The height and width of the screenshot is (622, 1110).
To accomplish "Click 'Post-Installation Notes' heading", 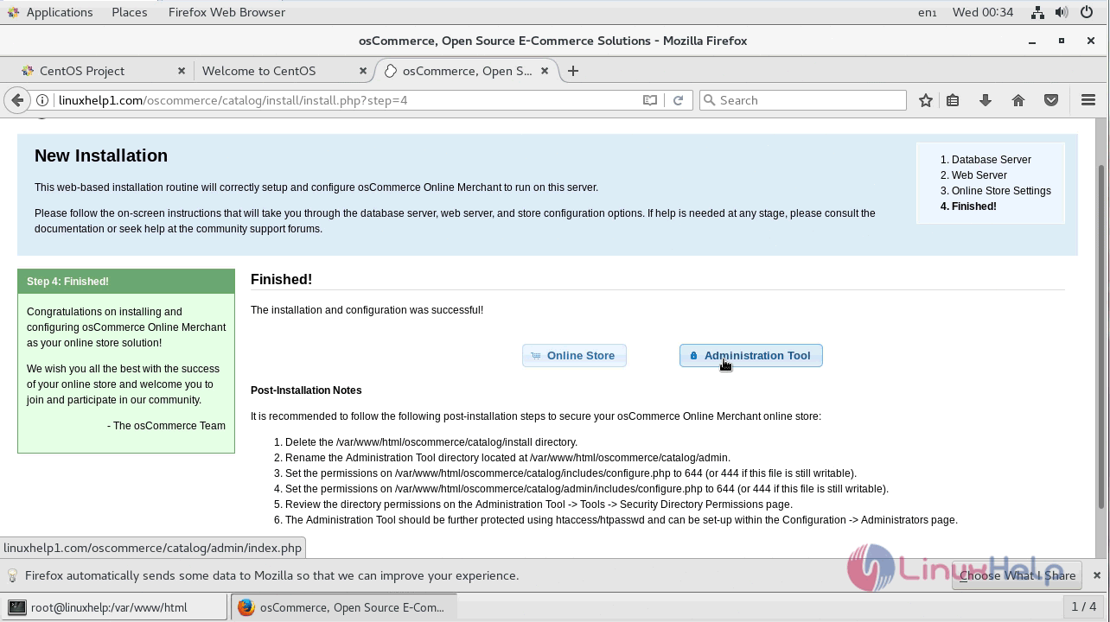I will pos(306,390).
